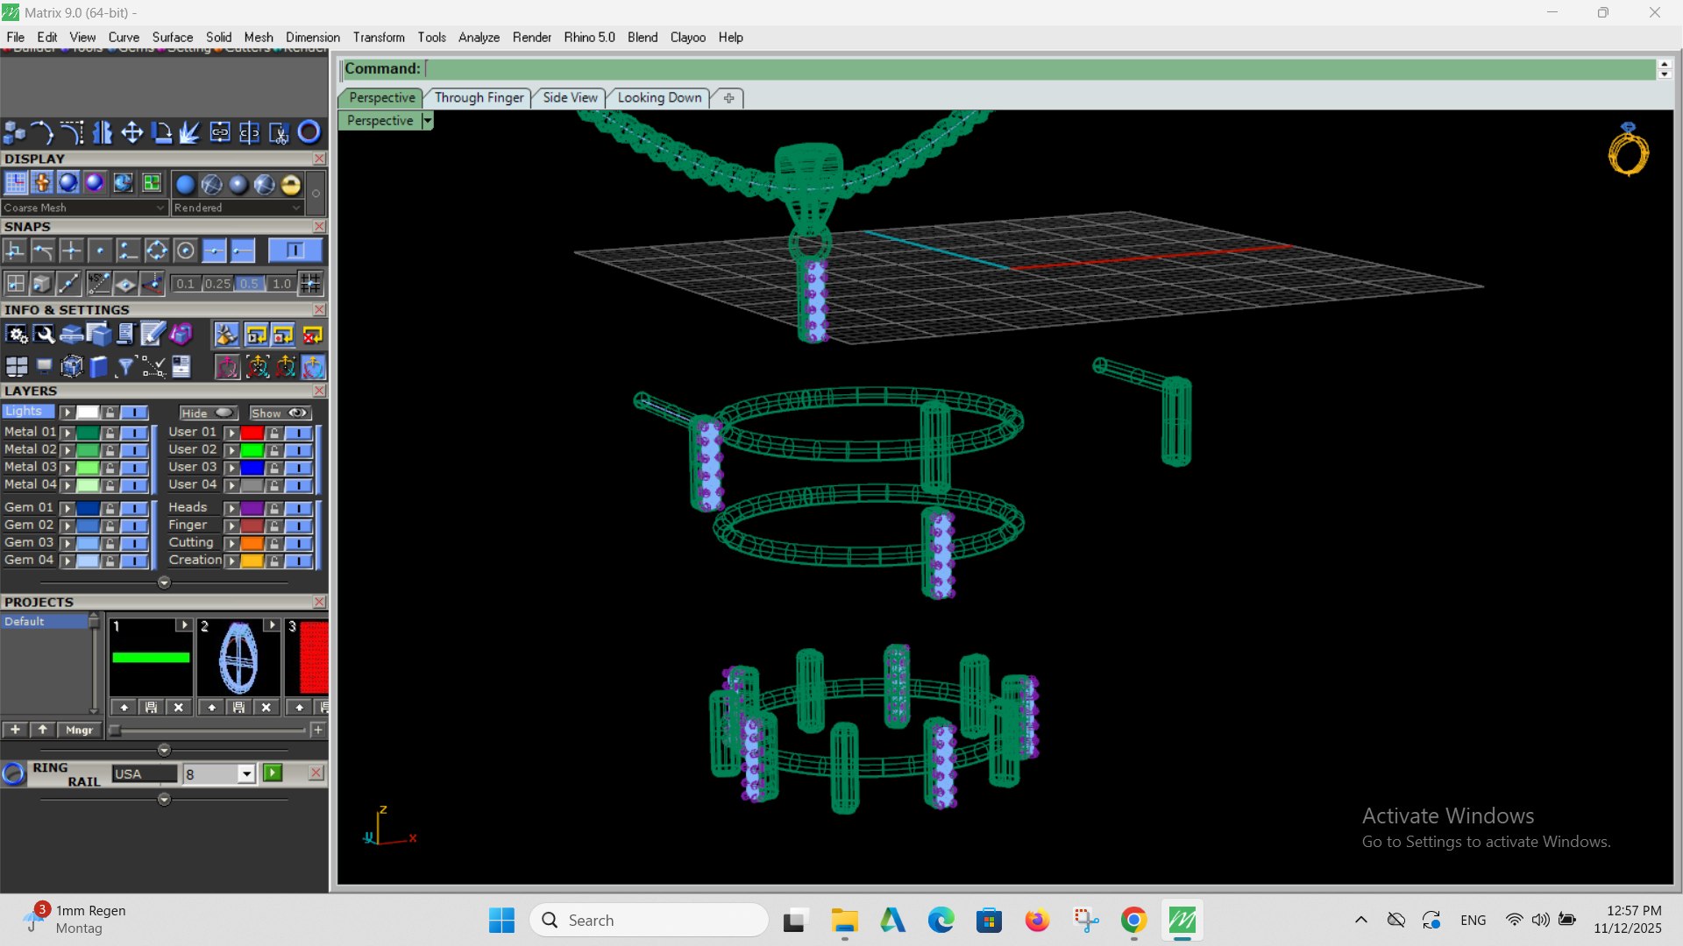The width and height of the screenshot is (1683, 946).
Task: Click the mirror objects tool icon
Action: [103, 132]
